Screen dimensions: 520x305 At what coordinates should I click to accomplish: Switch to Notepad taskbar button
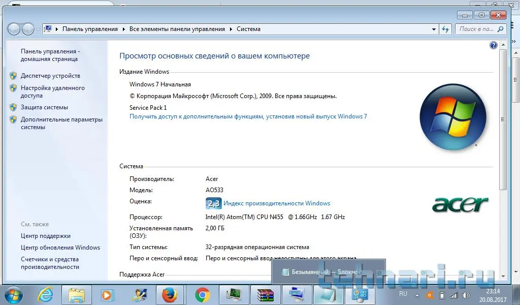(x=328, y=295)
